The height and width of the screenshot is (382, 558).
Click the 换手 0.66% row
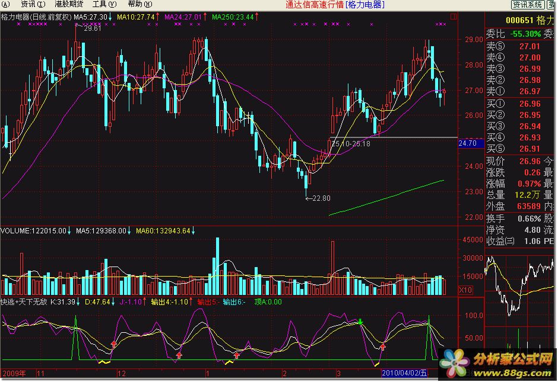(x=513, y=219)
